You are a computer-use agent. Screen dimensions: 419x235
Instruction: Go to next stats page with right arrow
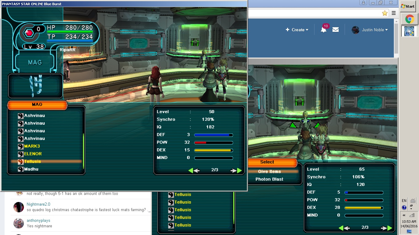coord(236,170)
